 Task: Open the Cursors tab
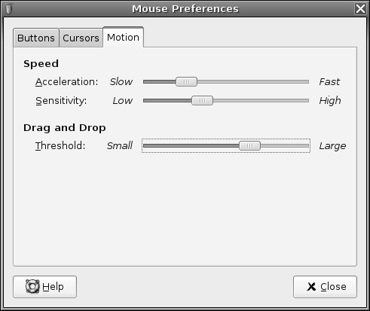coord(81,38)
